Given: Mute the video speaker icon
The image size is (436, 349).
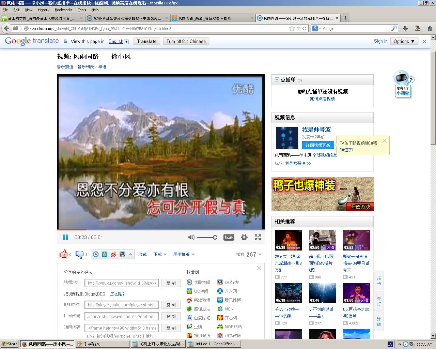Looking at the screenshot, I should [x=191, y=237].
